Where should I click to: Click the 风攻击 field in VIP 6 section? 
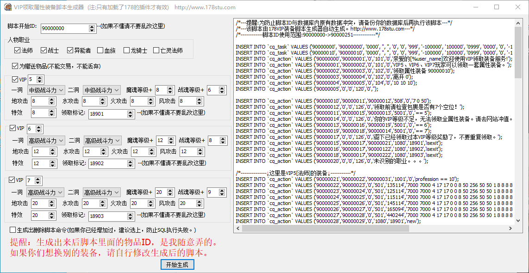pos(188,152)
